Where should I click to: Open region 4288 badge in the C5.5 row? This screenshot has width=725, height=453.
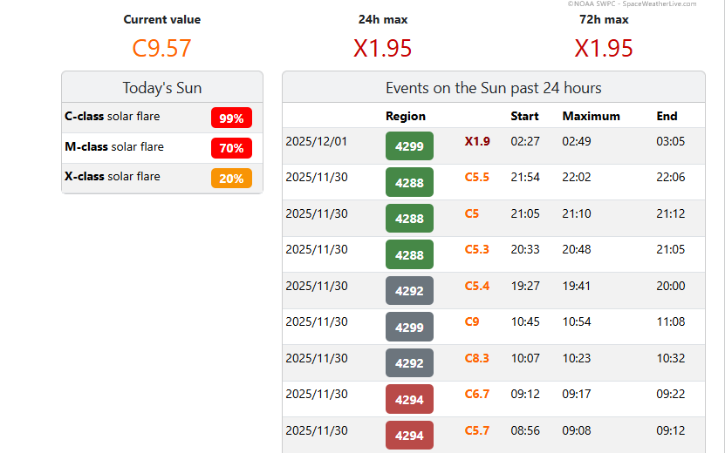point(409,182)
